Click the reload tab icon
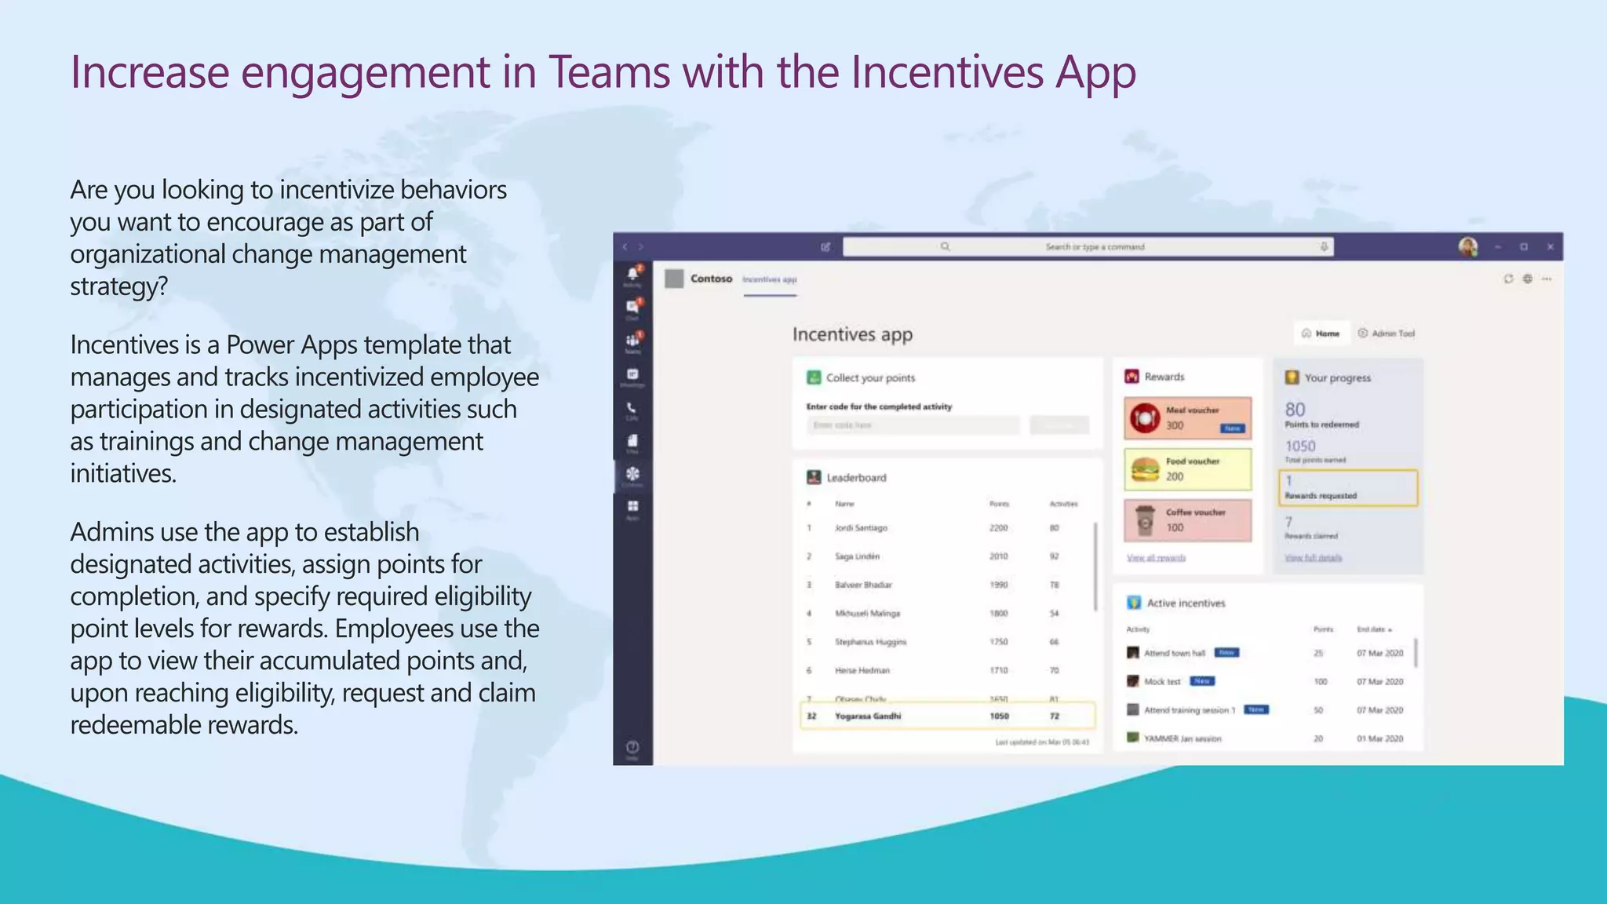Viewport: 1607px width, 904px height. tap(1508, 279)
